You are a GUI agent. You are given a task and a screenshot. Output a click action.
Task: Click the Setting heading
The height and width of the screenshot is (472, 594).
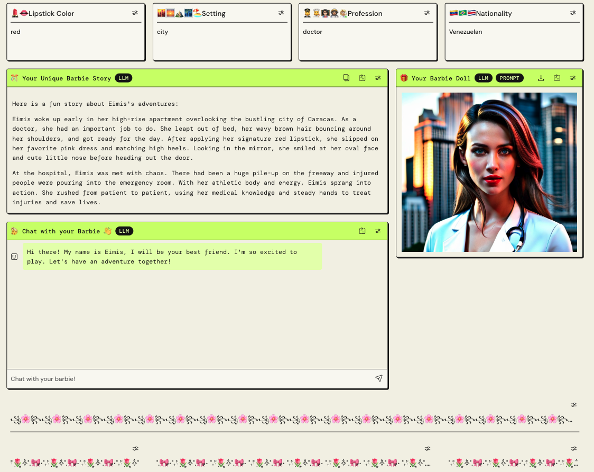214,13
